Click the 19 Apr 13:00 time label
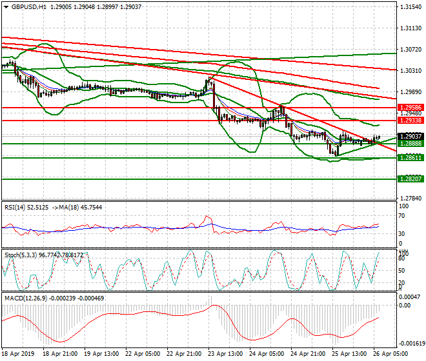426x361 pixels. tap(101, 354)
